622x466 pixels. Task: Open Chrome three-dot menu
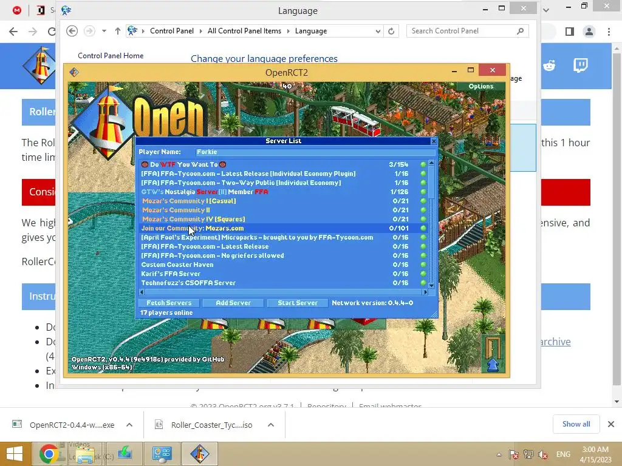[x=609, y=32]
